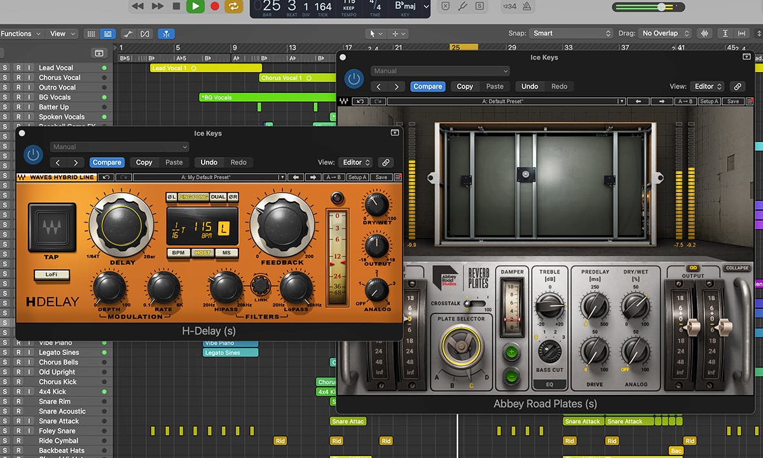
Task: Toggle the Solo S button in control bar
Action: point(481,6)
